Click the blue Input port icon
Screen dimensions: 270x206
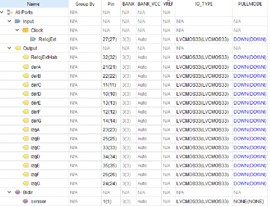click(x=17, y=21)
